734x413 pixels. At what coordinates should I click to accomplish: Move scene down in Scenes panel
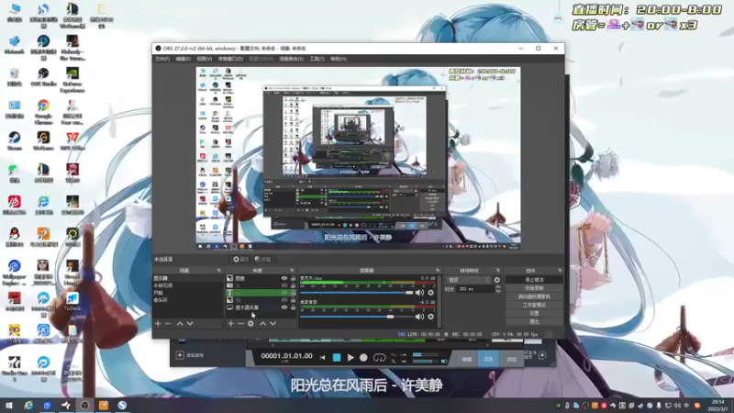click(190, 324)
